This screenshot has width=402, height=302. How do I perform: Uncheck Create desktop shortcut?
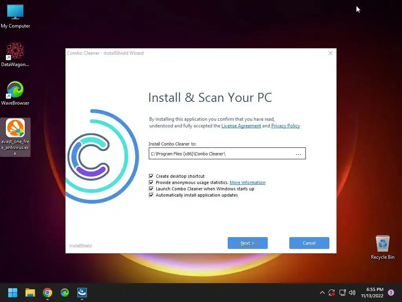(x=151, y=176)
